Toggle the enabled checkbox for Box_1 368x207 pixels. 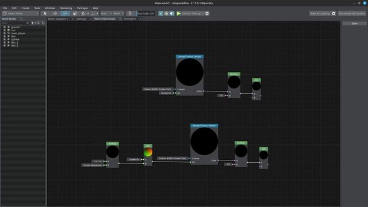[x=5, y=42]
